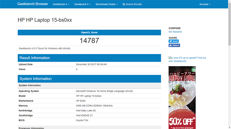This screenshot has height=129, width=231.
Task: Click the Set Baseline link
Action: click(x=175, y=32)
